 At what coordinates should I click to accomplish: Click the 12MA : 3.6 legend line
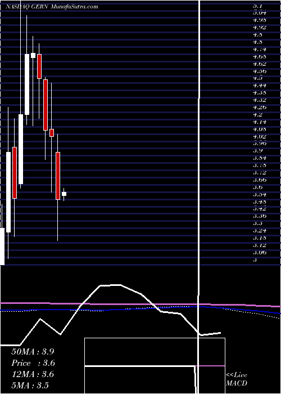click(x=33, y=374)
